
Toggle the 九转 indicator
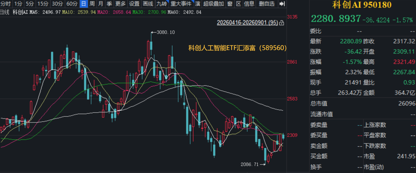[x=162, y=4]
